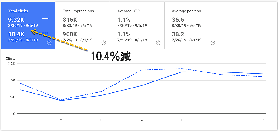
Task: Click day 7 on the chart axis
Action: tap(263, 120)
